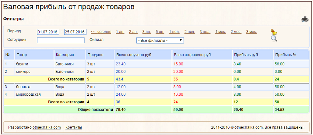Open the otmechalka.com developer link
The width and height of the screenshot is (313, 135).
click(47, 127)
